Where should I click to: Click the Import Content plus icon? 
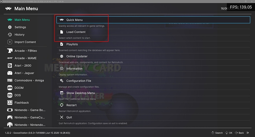[10, 42]
